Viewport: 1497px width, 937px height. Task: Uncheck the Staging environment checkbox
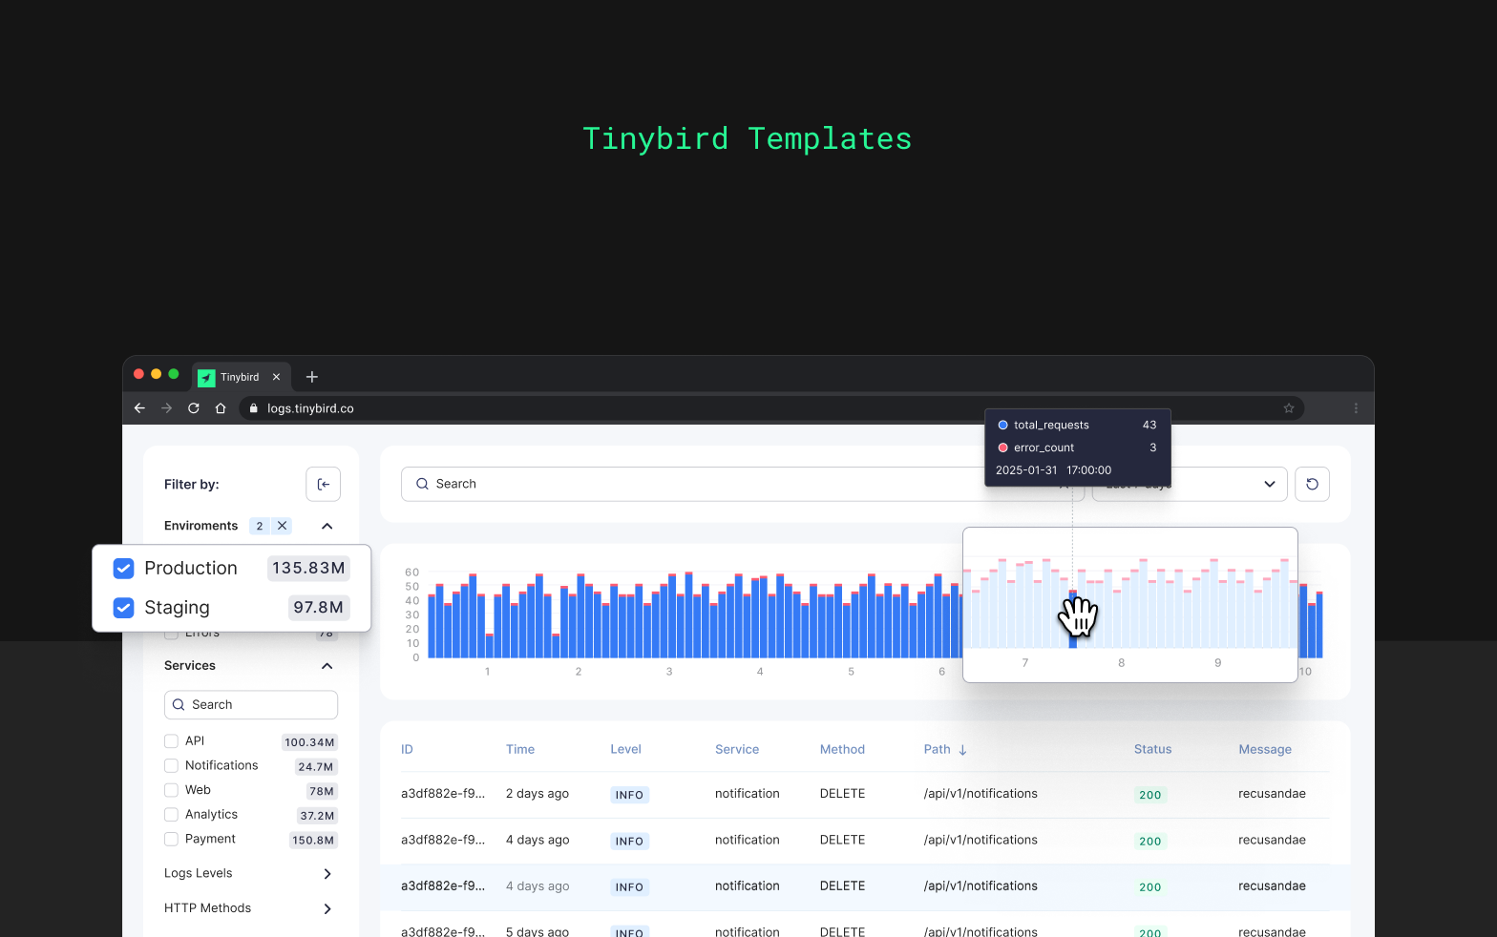click(x=123, y=608)
